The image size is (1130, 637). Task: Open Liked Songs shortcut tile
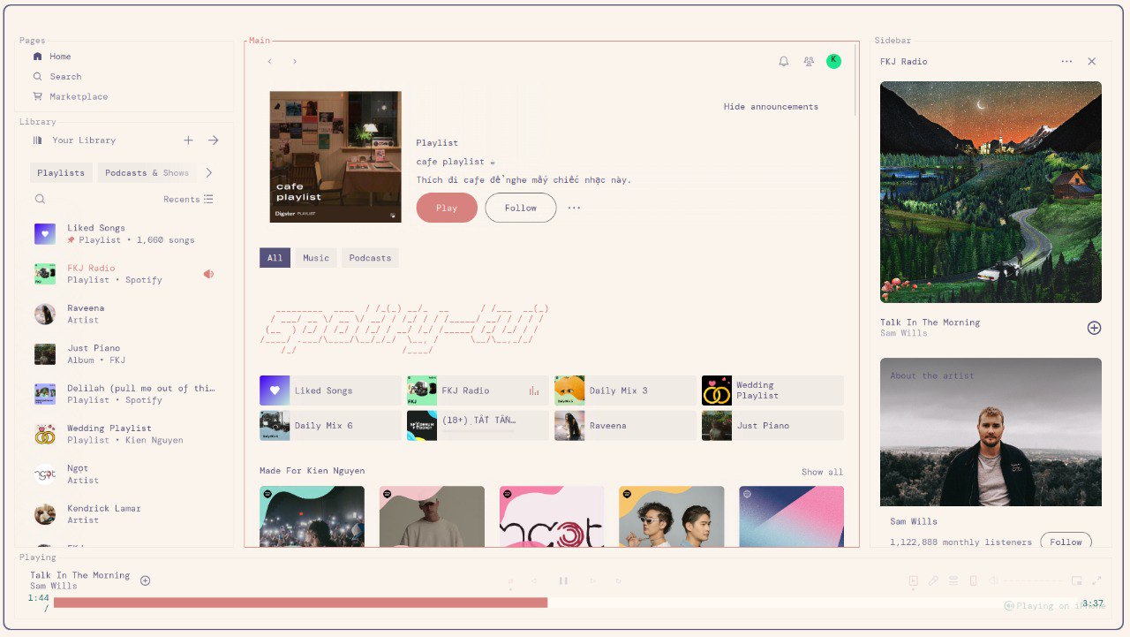(330, 391)
